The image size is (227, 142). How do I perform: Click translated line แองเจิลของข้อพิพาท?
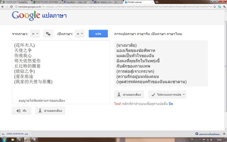click(x=136, y=51)
